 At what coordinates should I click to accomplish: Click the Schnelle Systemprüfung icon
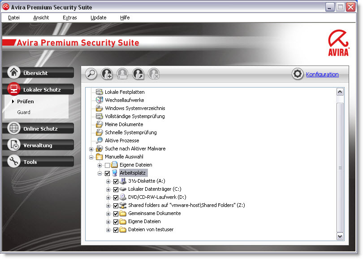click(x=99, y=132)
